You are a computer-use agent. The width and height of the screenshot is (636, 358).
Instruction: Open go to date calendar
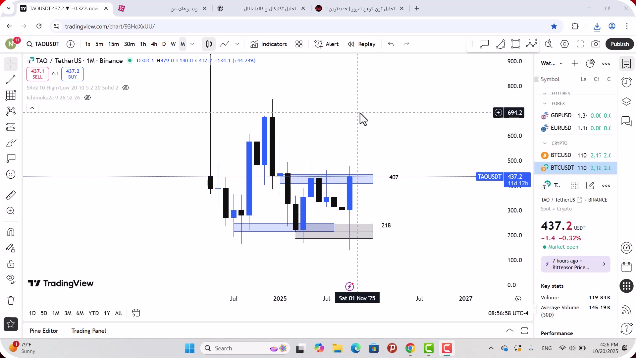point(136,313)
